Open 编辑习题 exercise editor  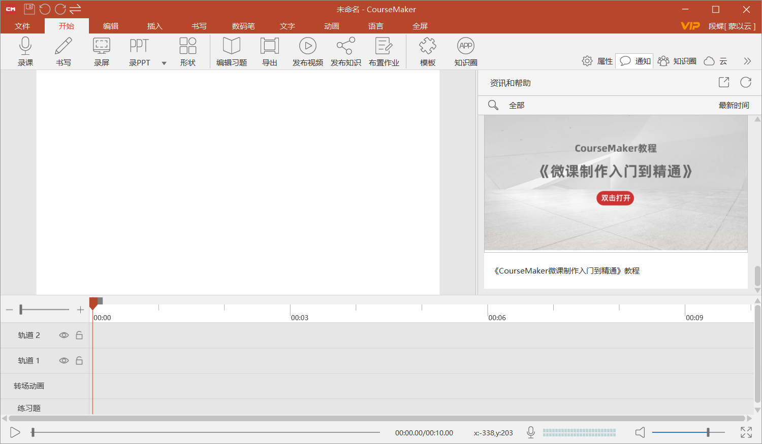(x=232, y=51)
